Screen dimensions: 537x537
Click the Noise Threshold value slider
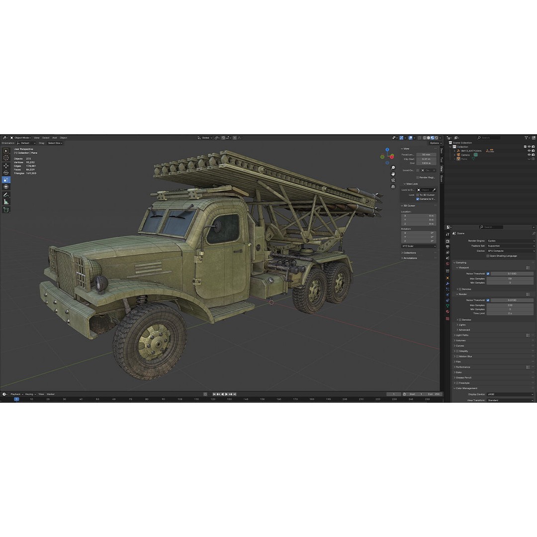512,273
